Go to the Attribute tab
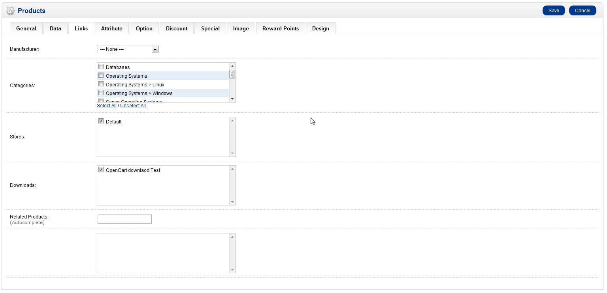 [x=112, y=28]
